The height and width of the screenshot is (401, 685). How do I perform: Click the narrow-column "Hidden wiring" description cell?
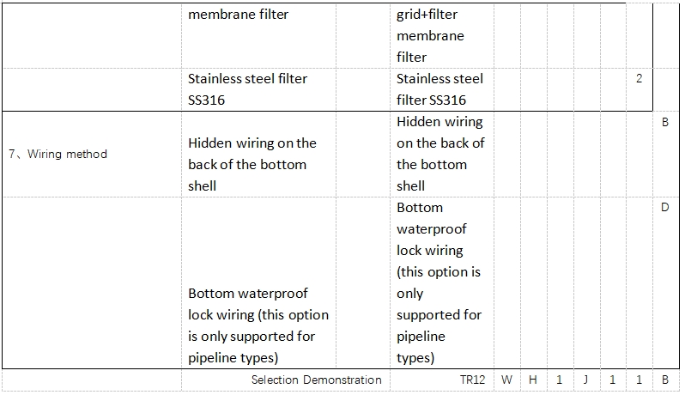440,154
